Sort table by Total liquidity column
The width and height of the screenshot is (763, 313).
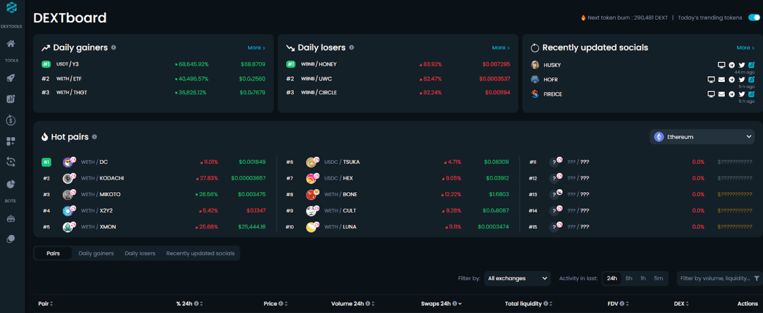528,303
